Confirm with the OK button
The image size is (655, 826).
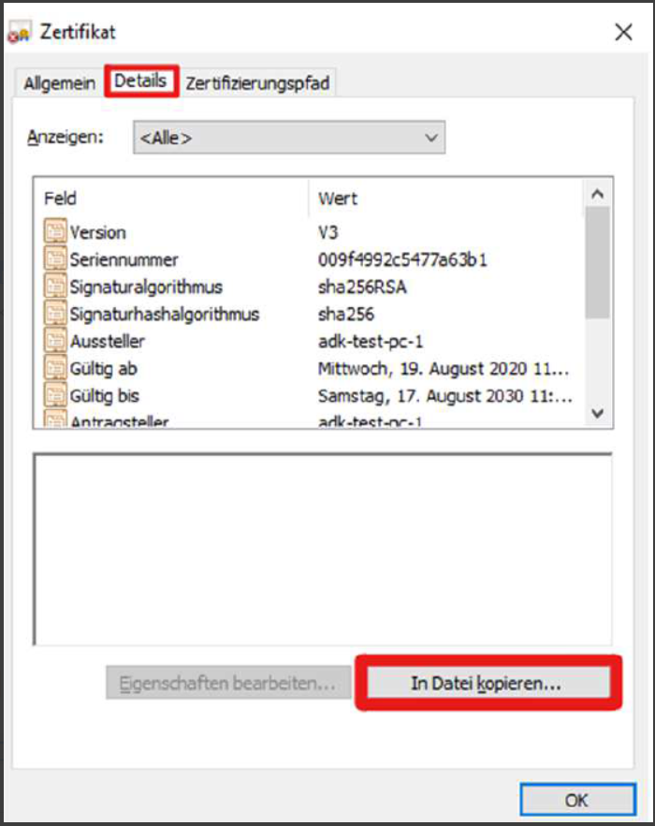pos(576,801)
